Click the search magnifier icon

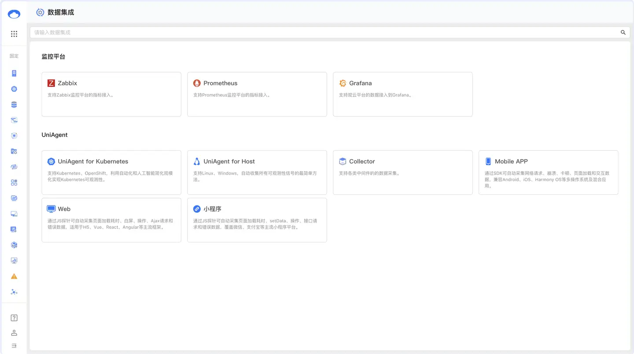[x=623, y=32]
